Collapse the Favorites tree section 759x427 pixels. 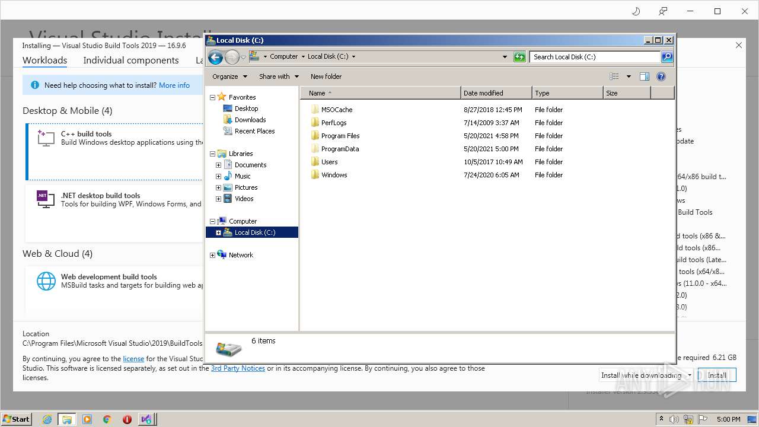212,97
